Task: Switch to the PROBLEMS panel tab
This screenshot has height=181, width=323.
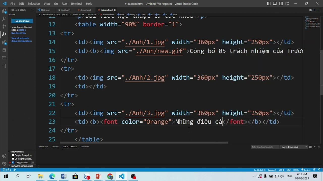Action: click(x=44, y=147)
